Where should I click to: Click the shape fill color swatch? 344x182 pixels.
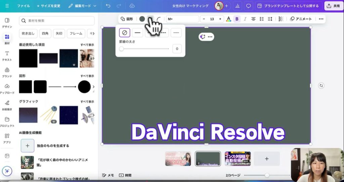[x=142, y=19]
